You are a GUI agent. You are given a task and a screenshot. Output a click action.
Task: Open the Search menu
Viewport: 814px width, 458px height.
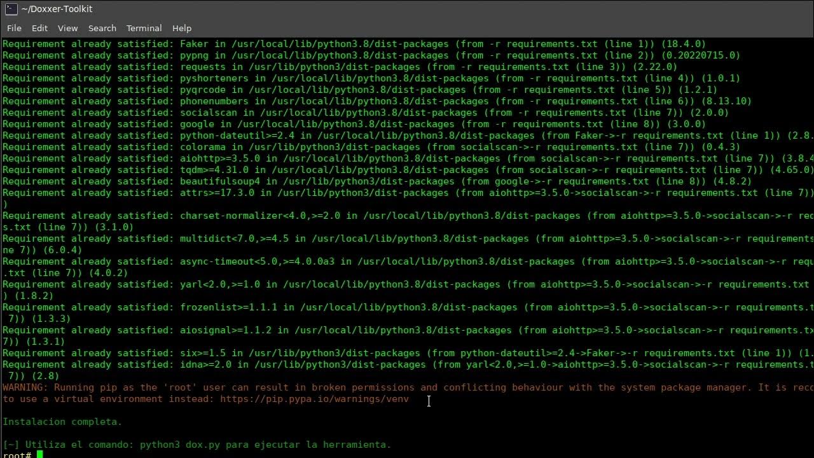click(102, 28)
